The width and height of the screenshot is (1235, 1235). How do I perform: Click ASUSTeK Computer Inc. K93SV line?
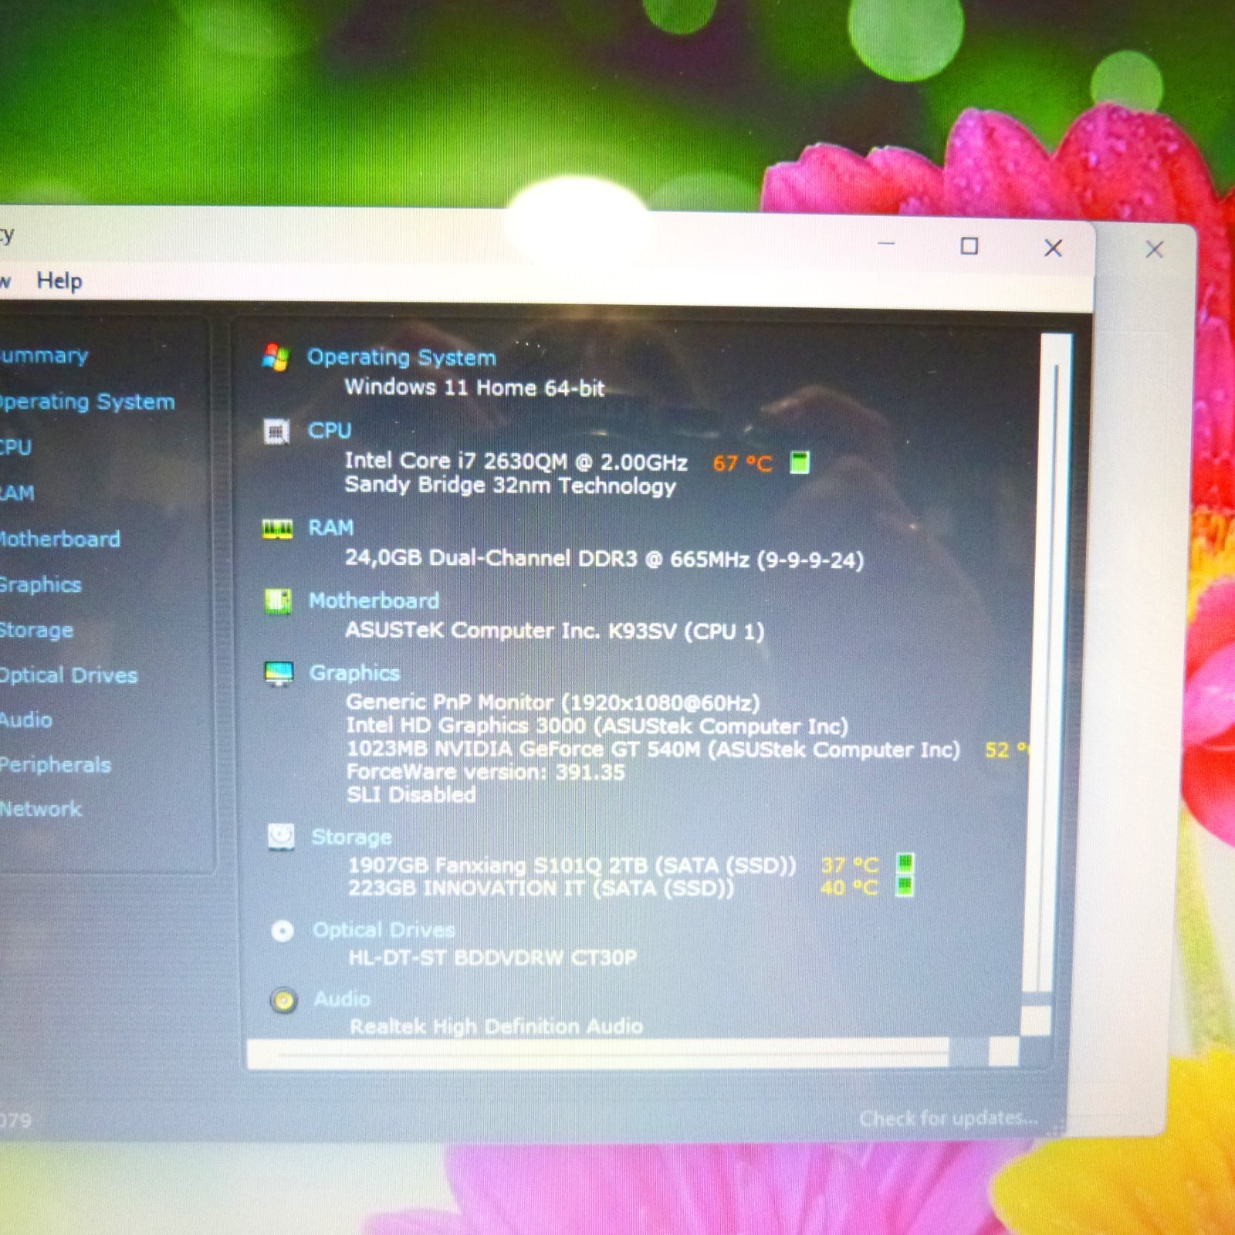click(x=555, y=631)
